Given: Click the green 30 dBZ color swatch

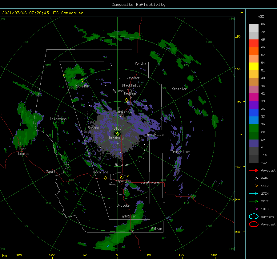Looking at the screenshot, I should (x=254, y=128).
